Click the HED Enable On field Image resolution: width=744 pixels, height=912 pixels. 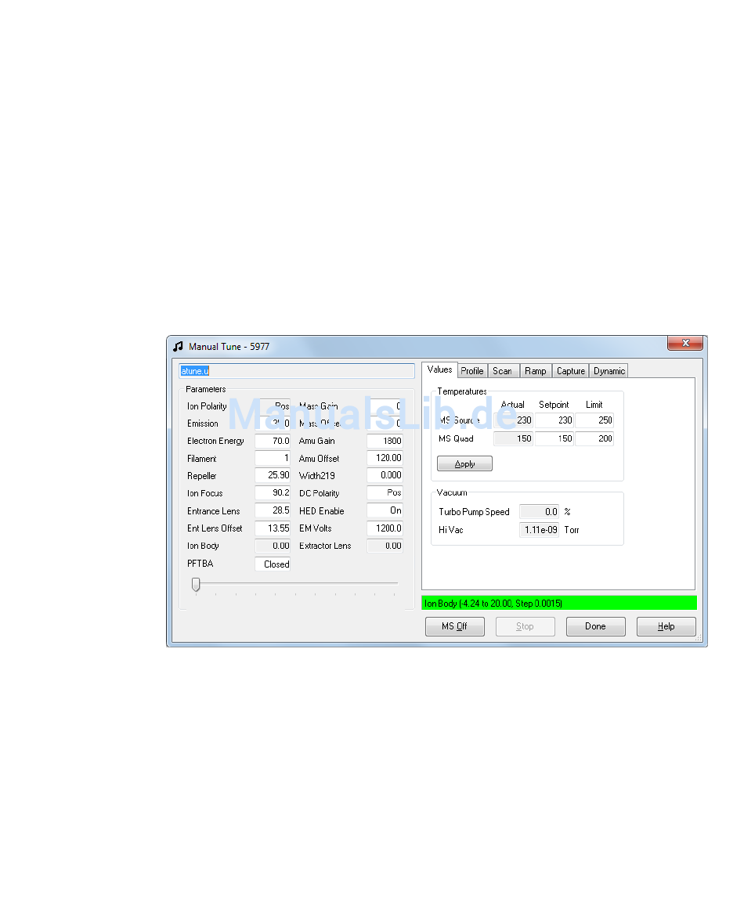point(385,510)
